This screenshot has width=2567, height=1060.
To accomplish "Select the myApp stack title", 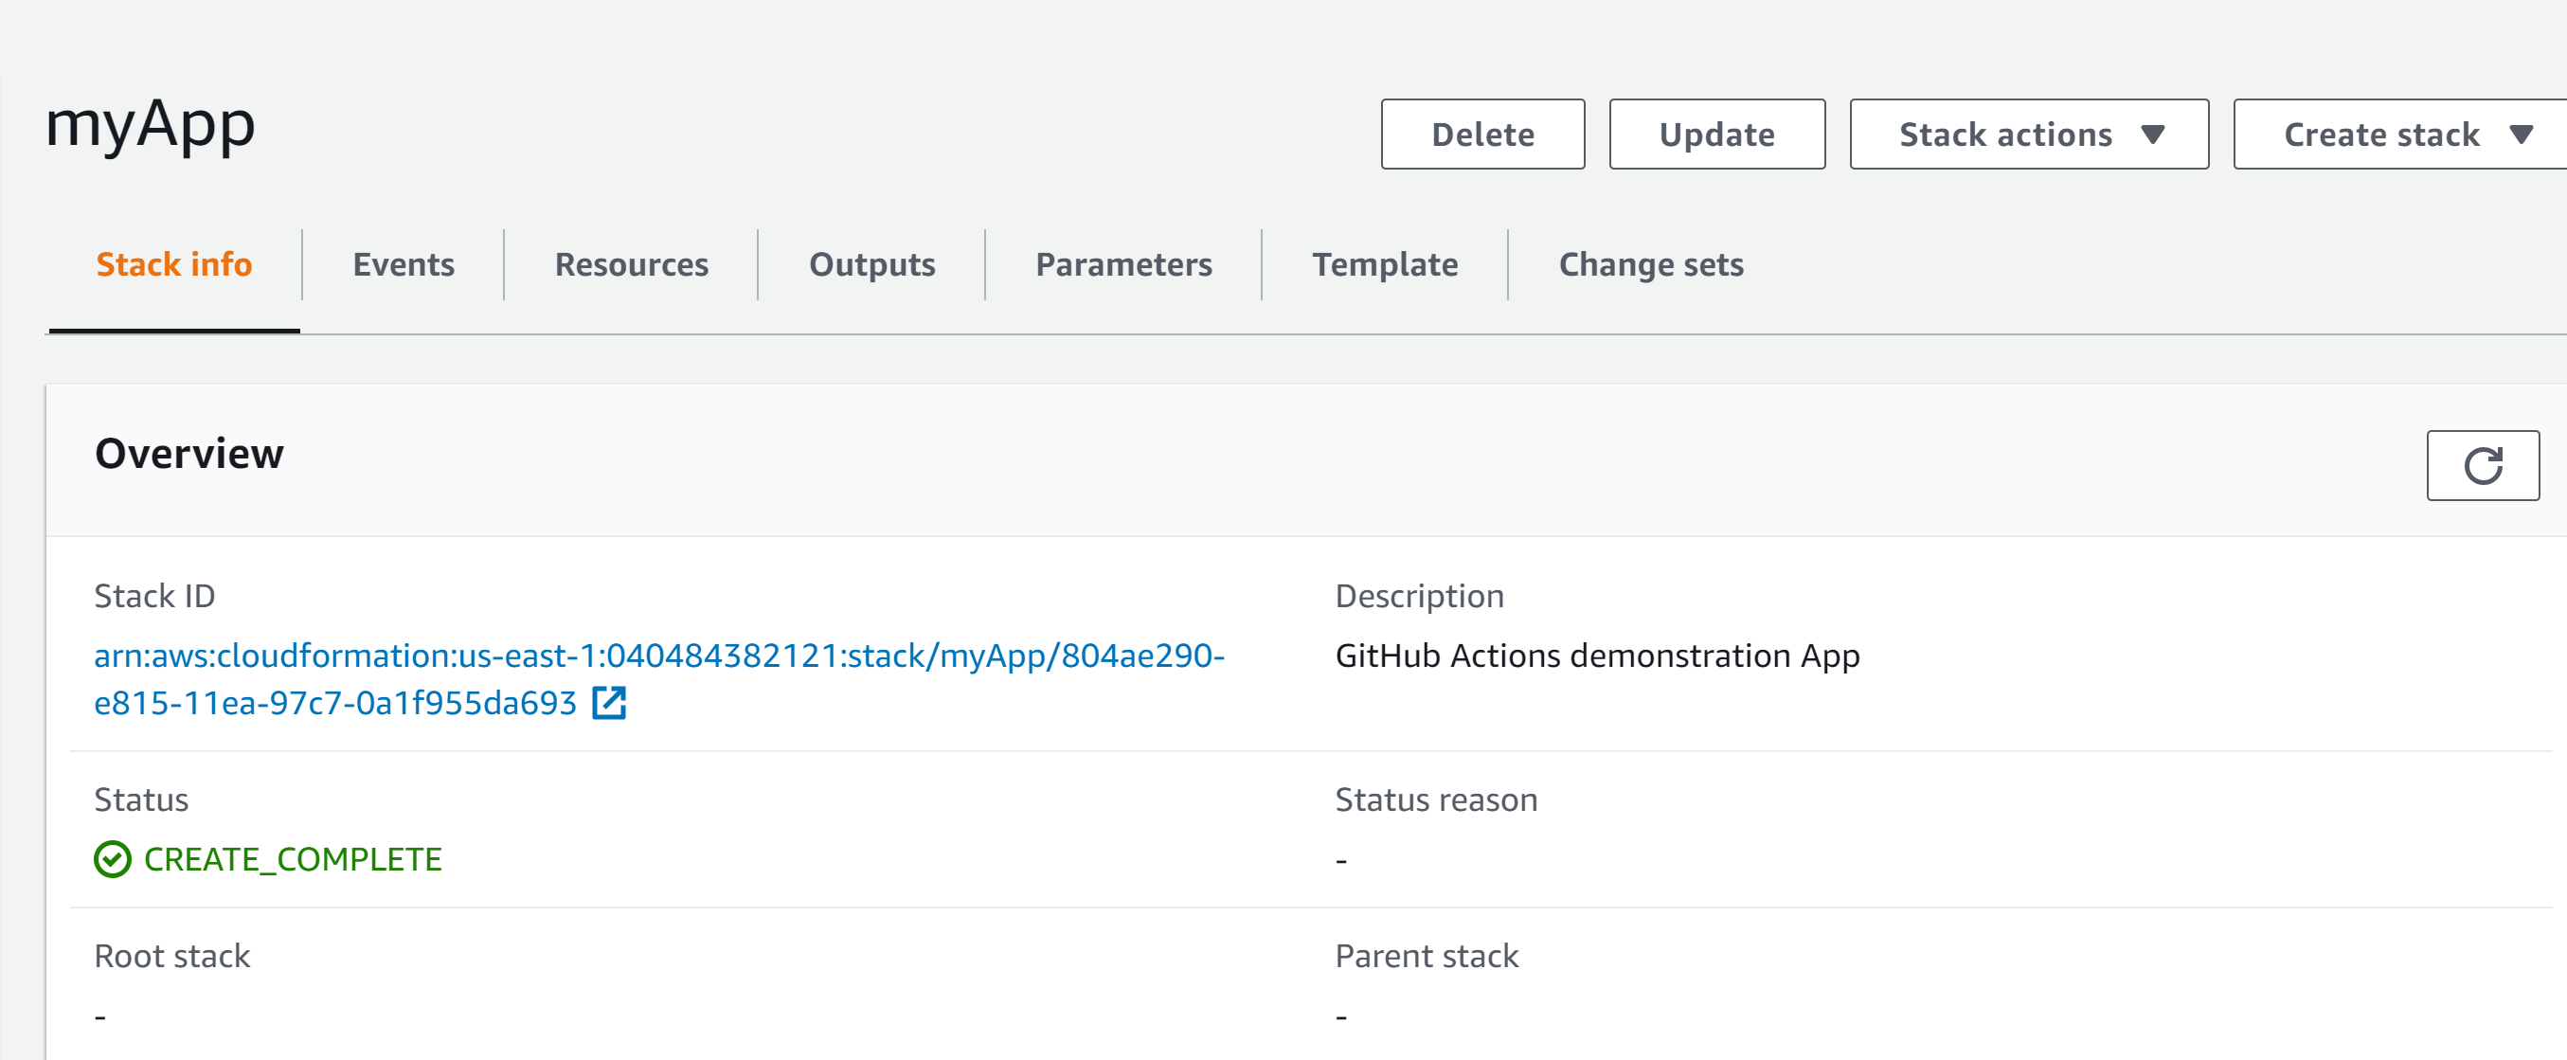I will [151, 124].
